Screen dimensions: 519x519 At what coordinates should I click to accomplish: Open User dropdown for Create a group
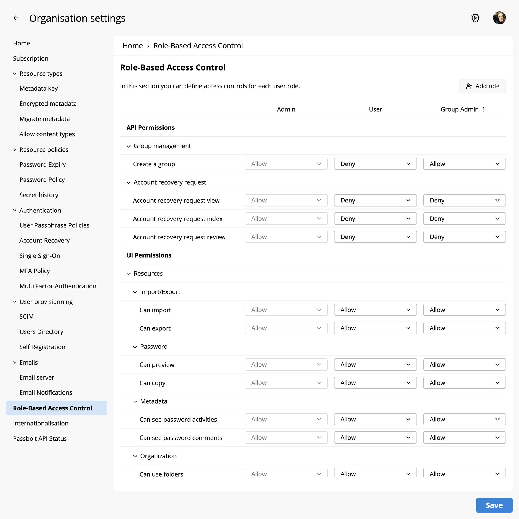pos(375,164)
